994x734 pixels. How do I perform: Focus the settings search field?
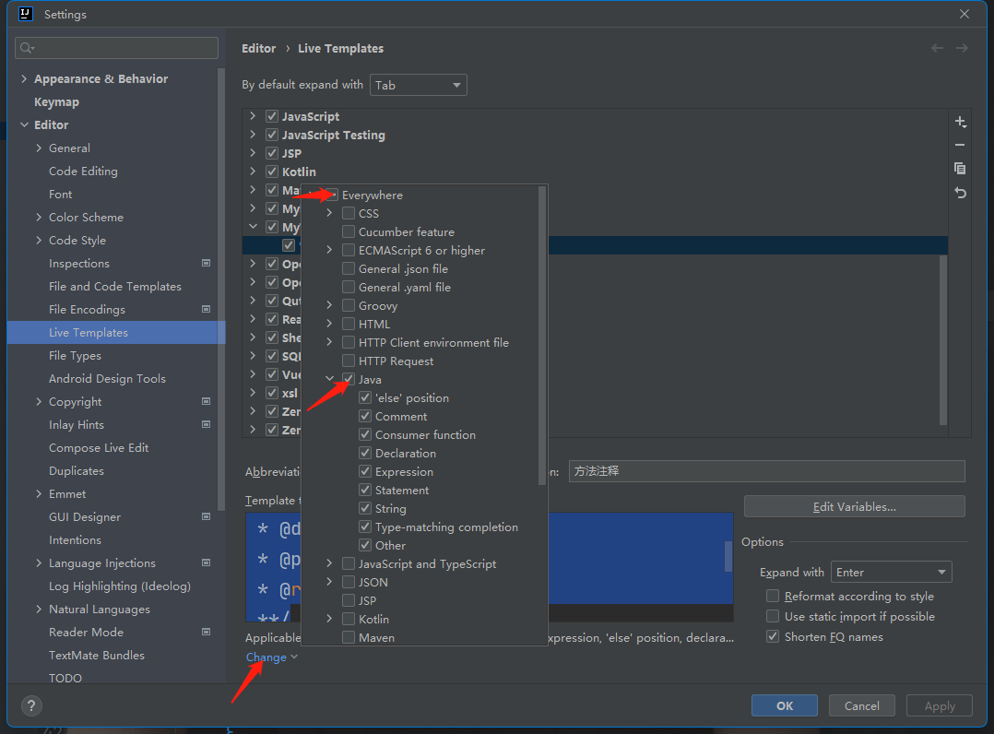pos(116,48)
